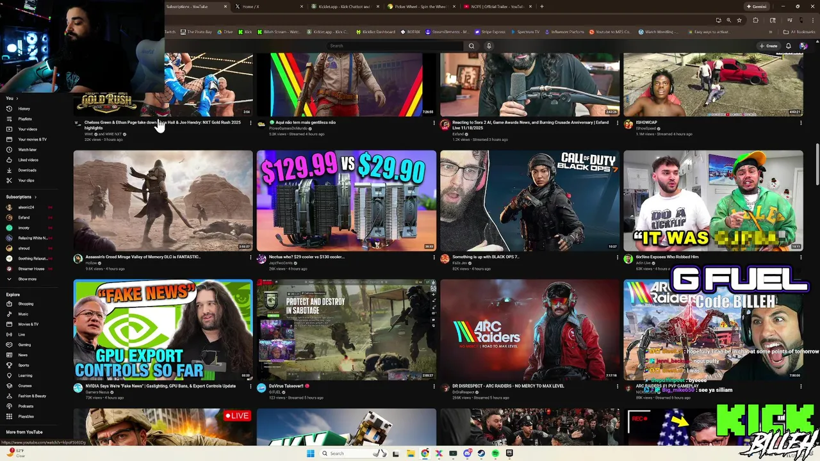Image resolution: width=820 pixels, height=461 pixels.
Task: Open Steam from the taskbar
Action: point(481,453)
